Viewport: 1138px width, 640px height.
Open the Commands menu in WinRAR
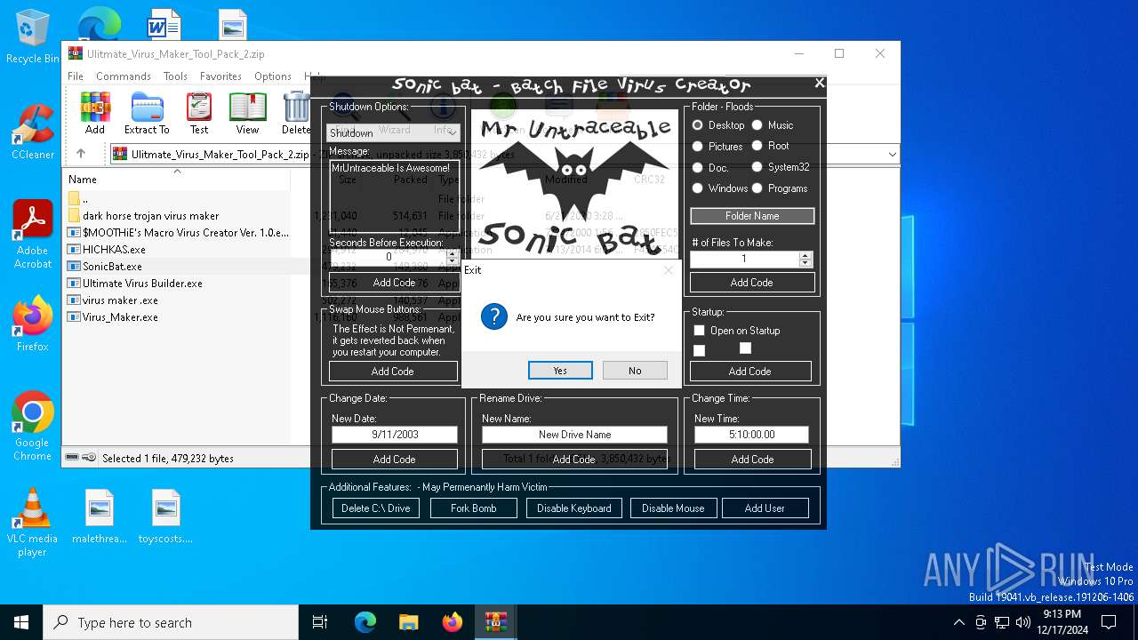pyautogui.click(x=124, y=76)
